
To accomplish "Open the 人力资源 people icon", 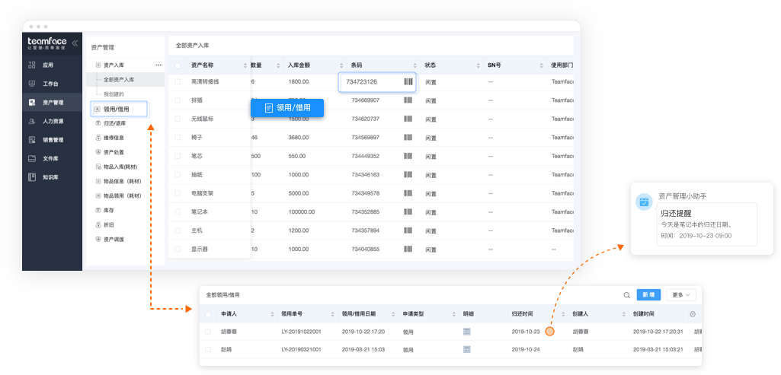I will click(x=32, y=121).
